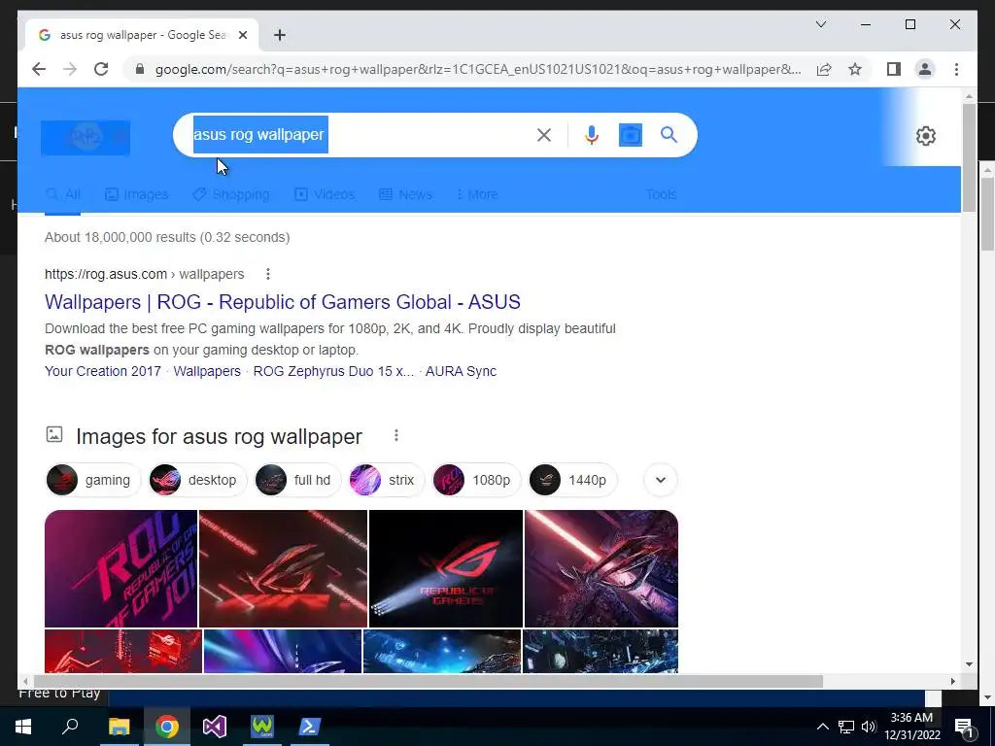This screenshot has width=995, height=746.
Task: Click the page's vertical scrollbar thumb
Action: [969, 156]
